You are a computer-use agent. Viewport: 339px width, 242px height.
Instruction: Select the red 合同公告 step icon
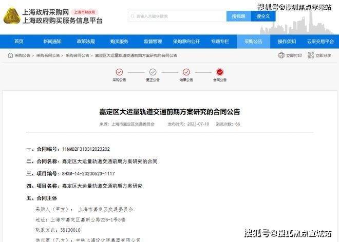(x=220, y=72)
